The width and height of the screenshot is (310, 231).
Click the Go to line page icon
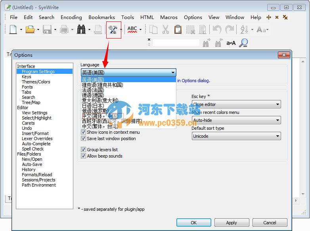(98, 30)
